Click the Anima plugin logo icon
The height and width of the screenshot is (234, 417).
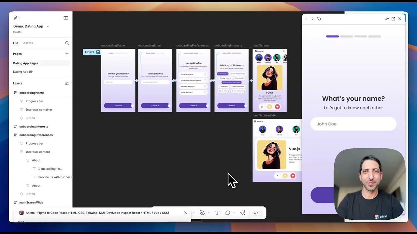[x=22, y=213]
